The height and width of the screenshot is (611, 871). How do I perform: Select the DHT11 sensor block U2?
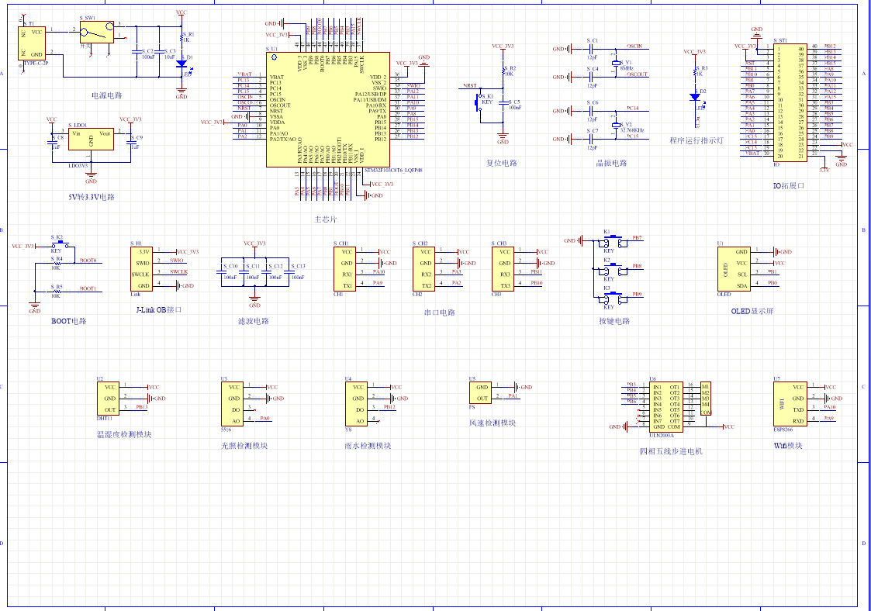pyautogui.click(x=109, y=399)
